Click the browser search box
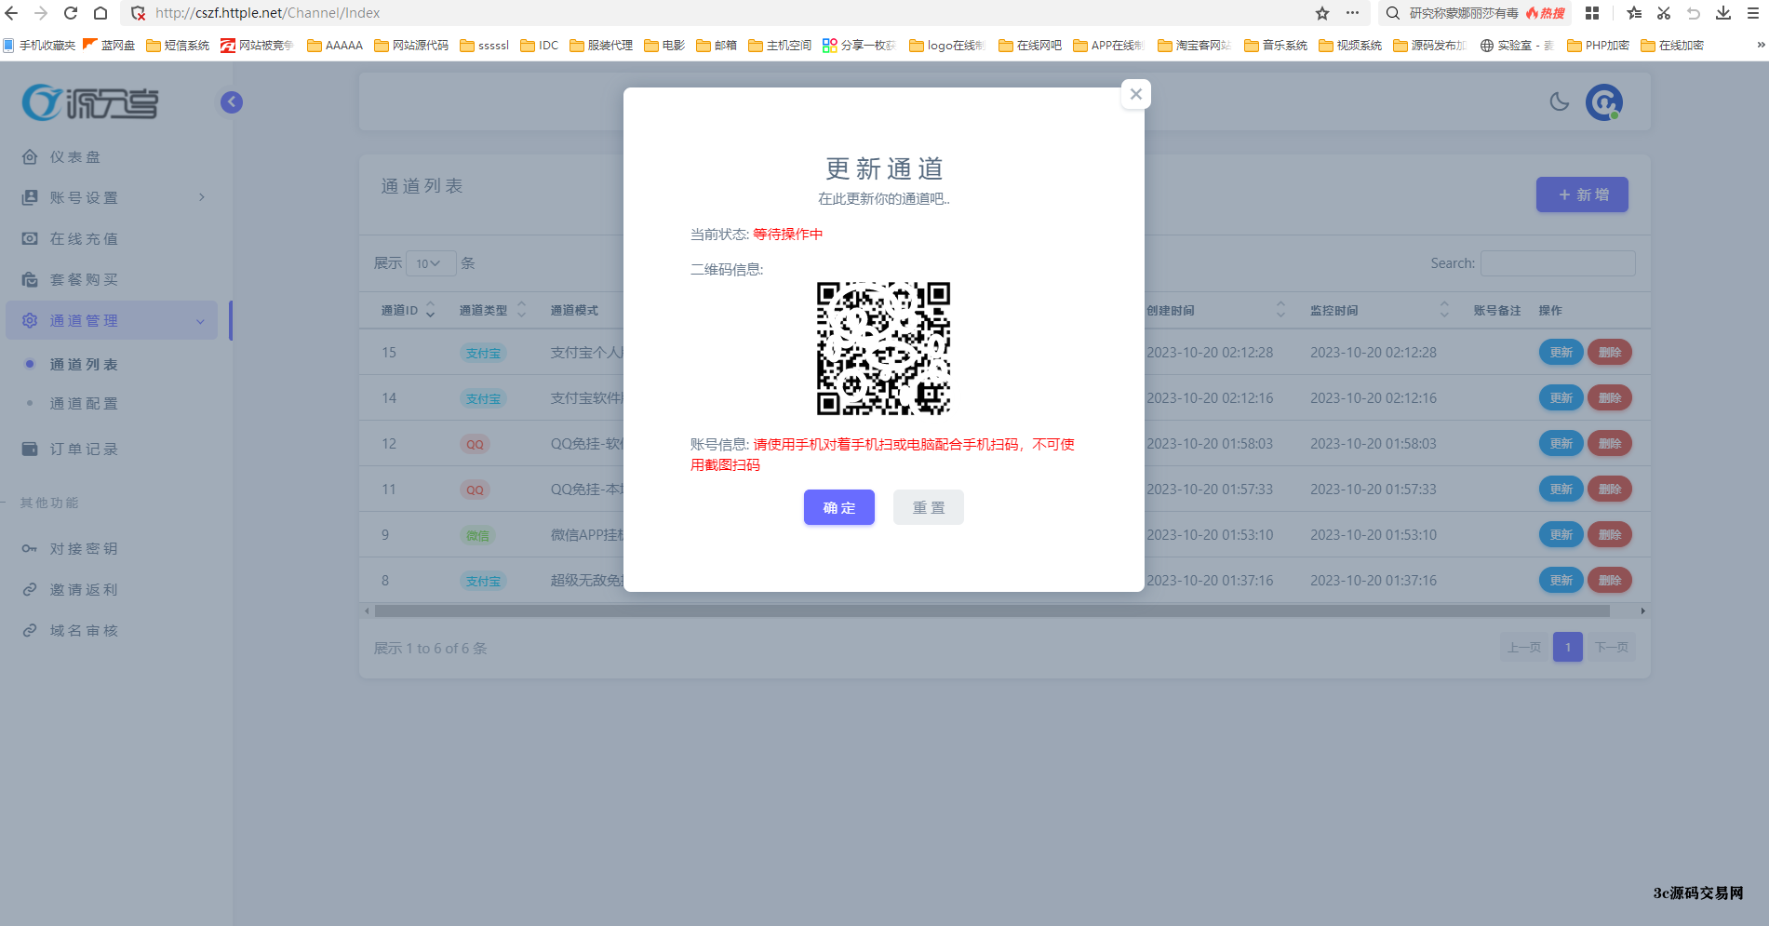The image size is (1769, 926). [1476, 13]
